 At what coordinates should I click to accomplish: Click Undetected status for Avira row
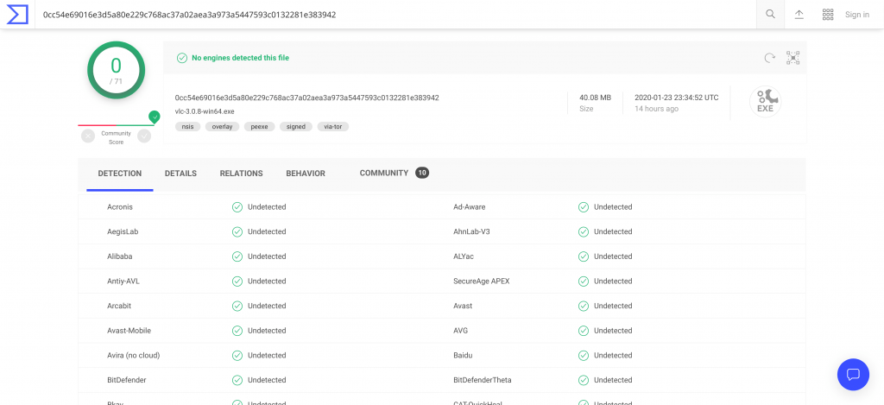(268, 356)
